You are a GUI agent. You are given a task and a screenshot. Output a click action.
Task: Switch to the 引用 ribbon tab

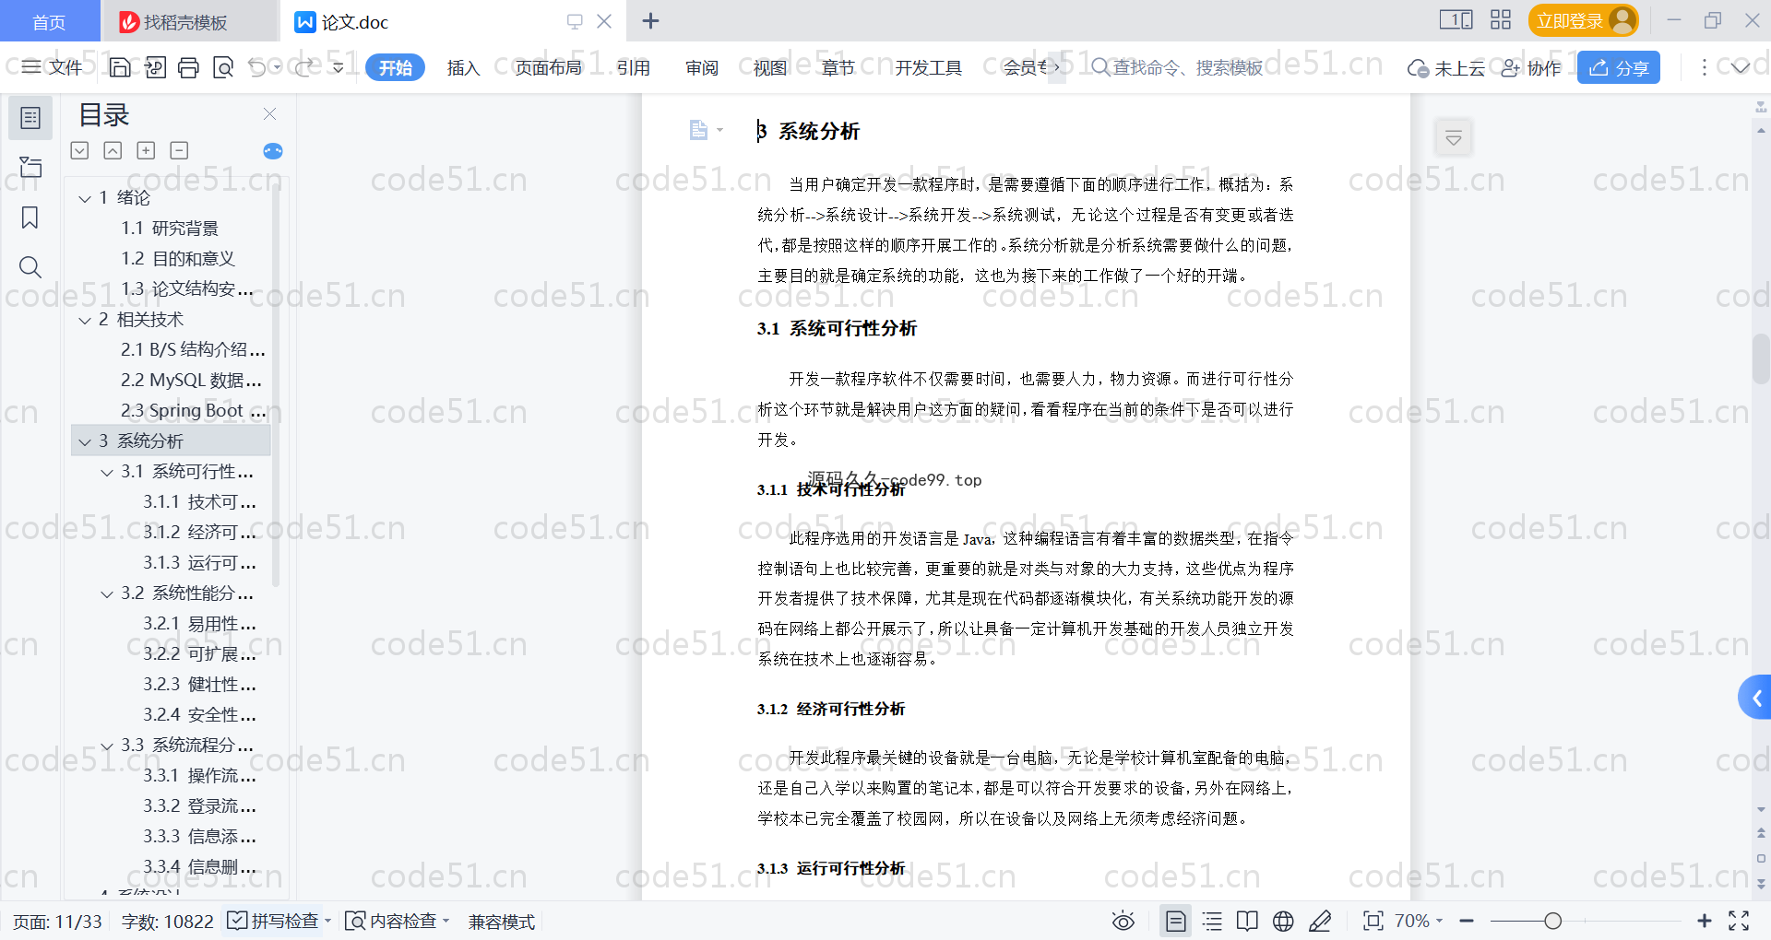click(x=633, y=67)
